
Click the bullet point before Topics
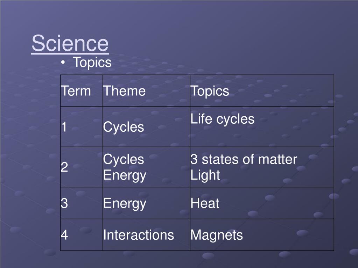point(63,63)
